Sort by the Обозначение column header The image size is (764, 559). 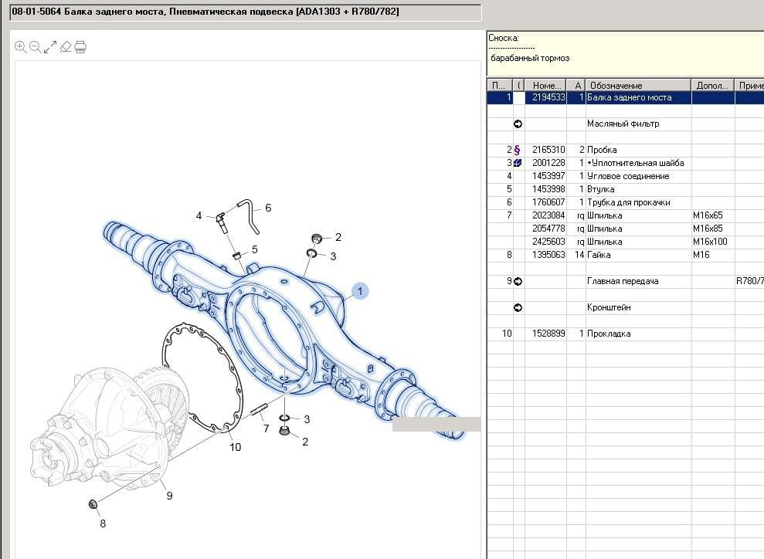point(637,85)
